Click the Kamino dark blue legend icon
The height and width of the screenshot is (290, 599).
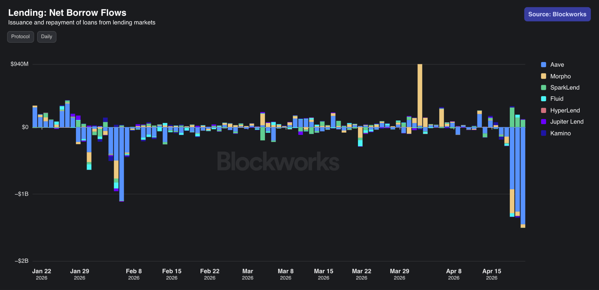coord(543,133)
